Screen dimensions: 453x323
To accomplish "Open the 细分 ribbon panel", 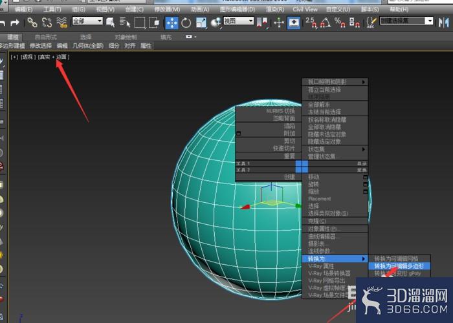I will point(114,46).
